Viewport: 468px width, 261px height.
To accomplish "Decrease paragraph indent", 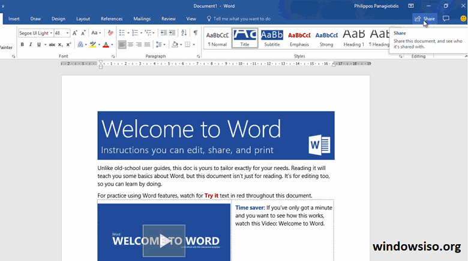I will point(164,33).
